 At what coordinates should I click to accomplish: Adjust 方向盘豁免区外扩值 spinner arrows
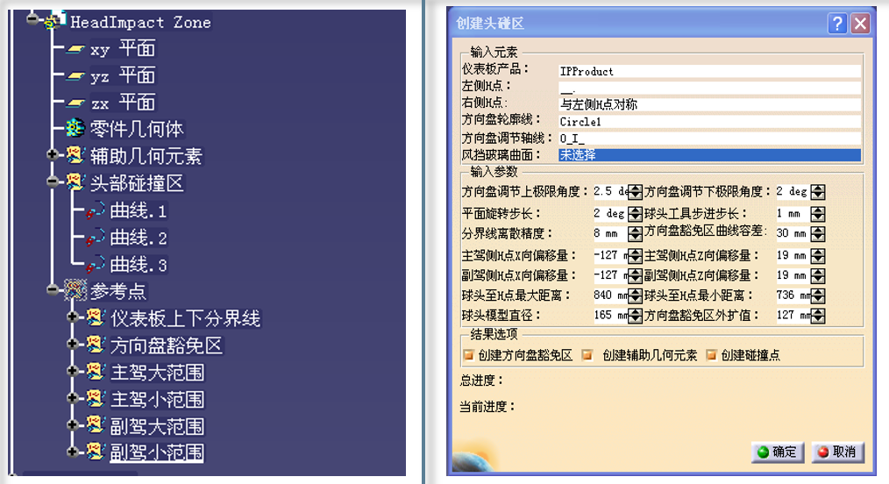point(818,315)
